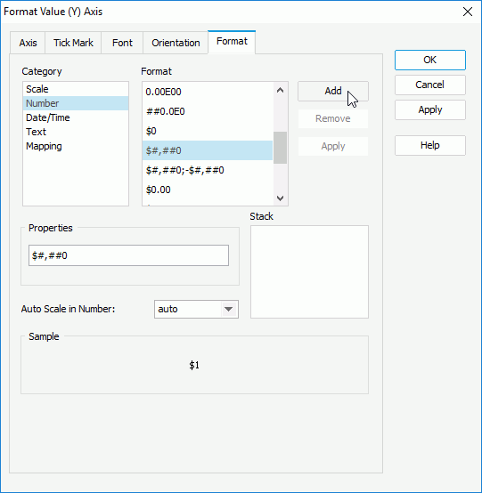Viewport: 482px width, 493px height.
Task: Select Date/Time category
Action: (x=76, y=117)
